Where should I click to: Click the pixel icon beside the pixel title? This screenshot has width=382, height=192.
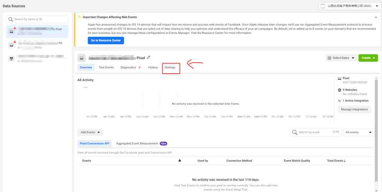click(82, 58)
